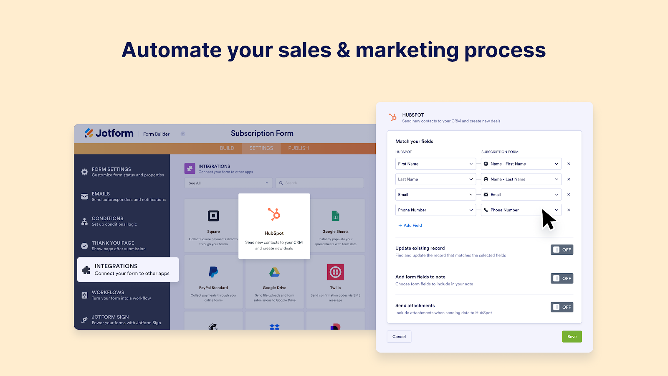Enable Add form fields to note

[x=562, y=278]
